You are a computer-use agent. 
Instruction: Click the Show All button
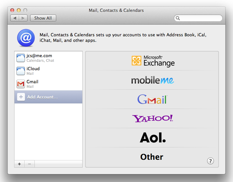tap(43, 18)
